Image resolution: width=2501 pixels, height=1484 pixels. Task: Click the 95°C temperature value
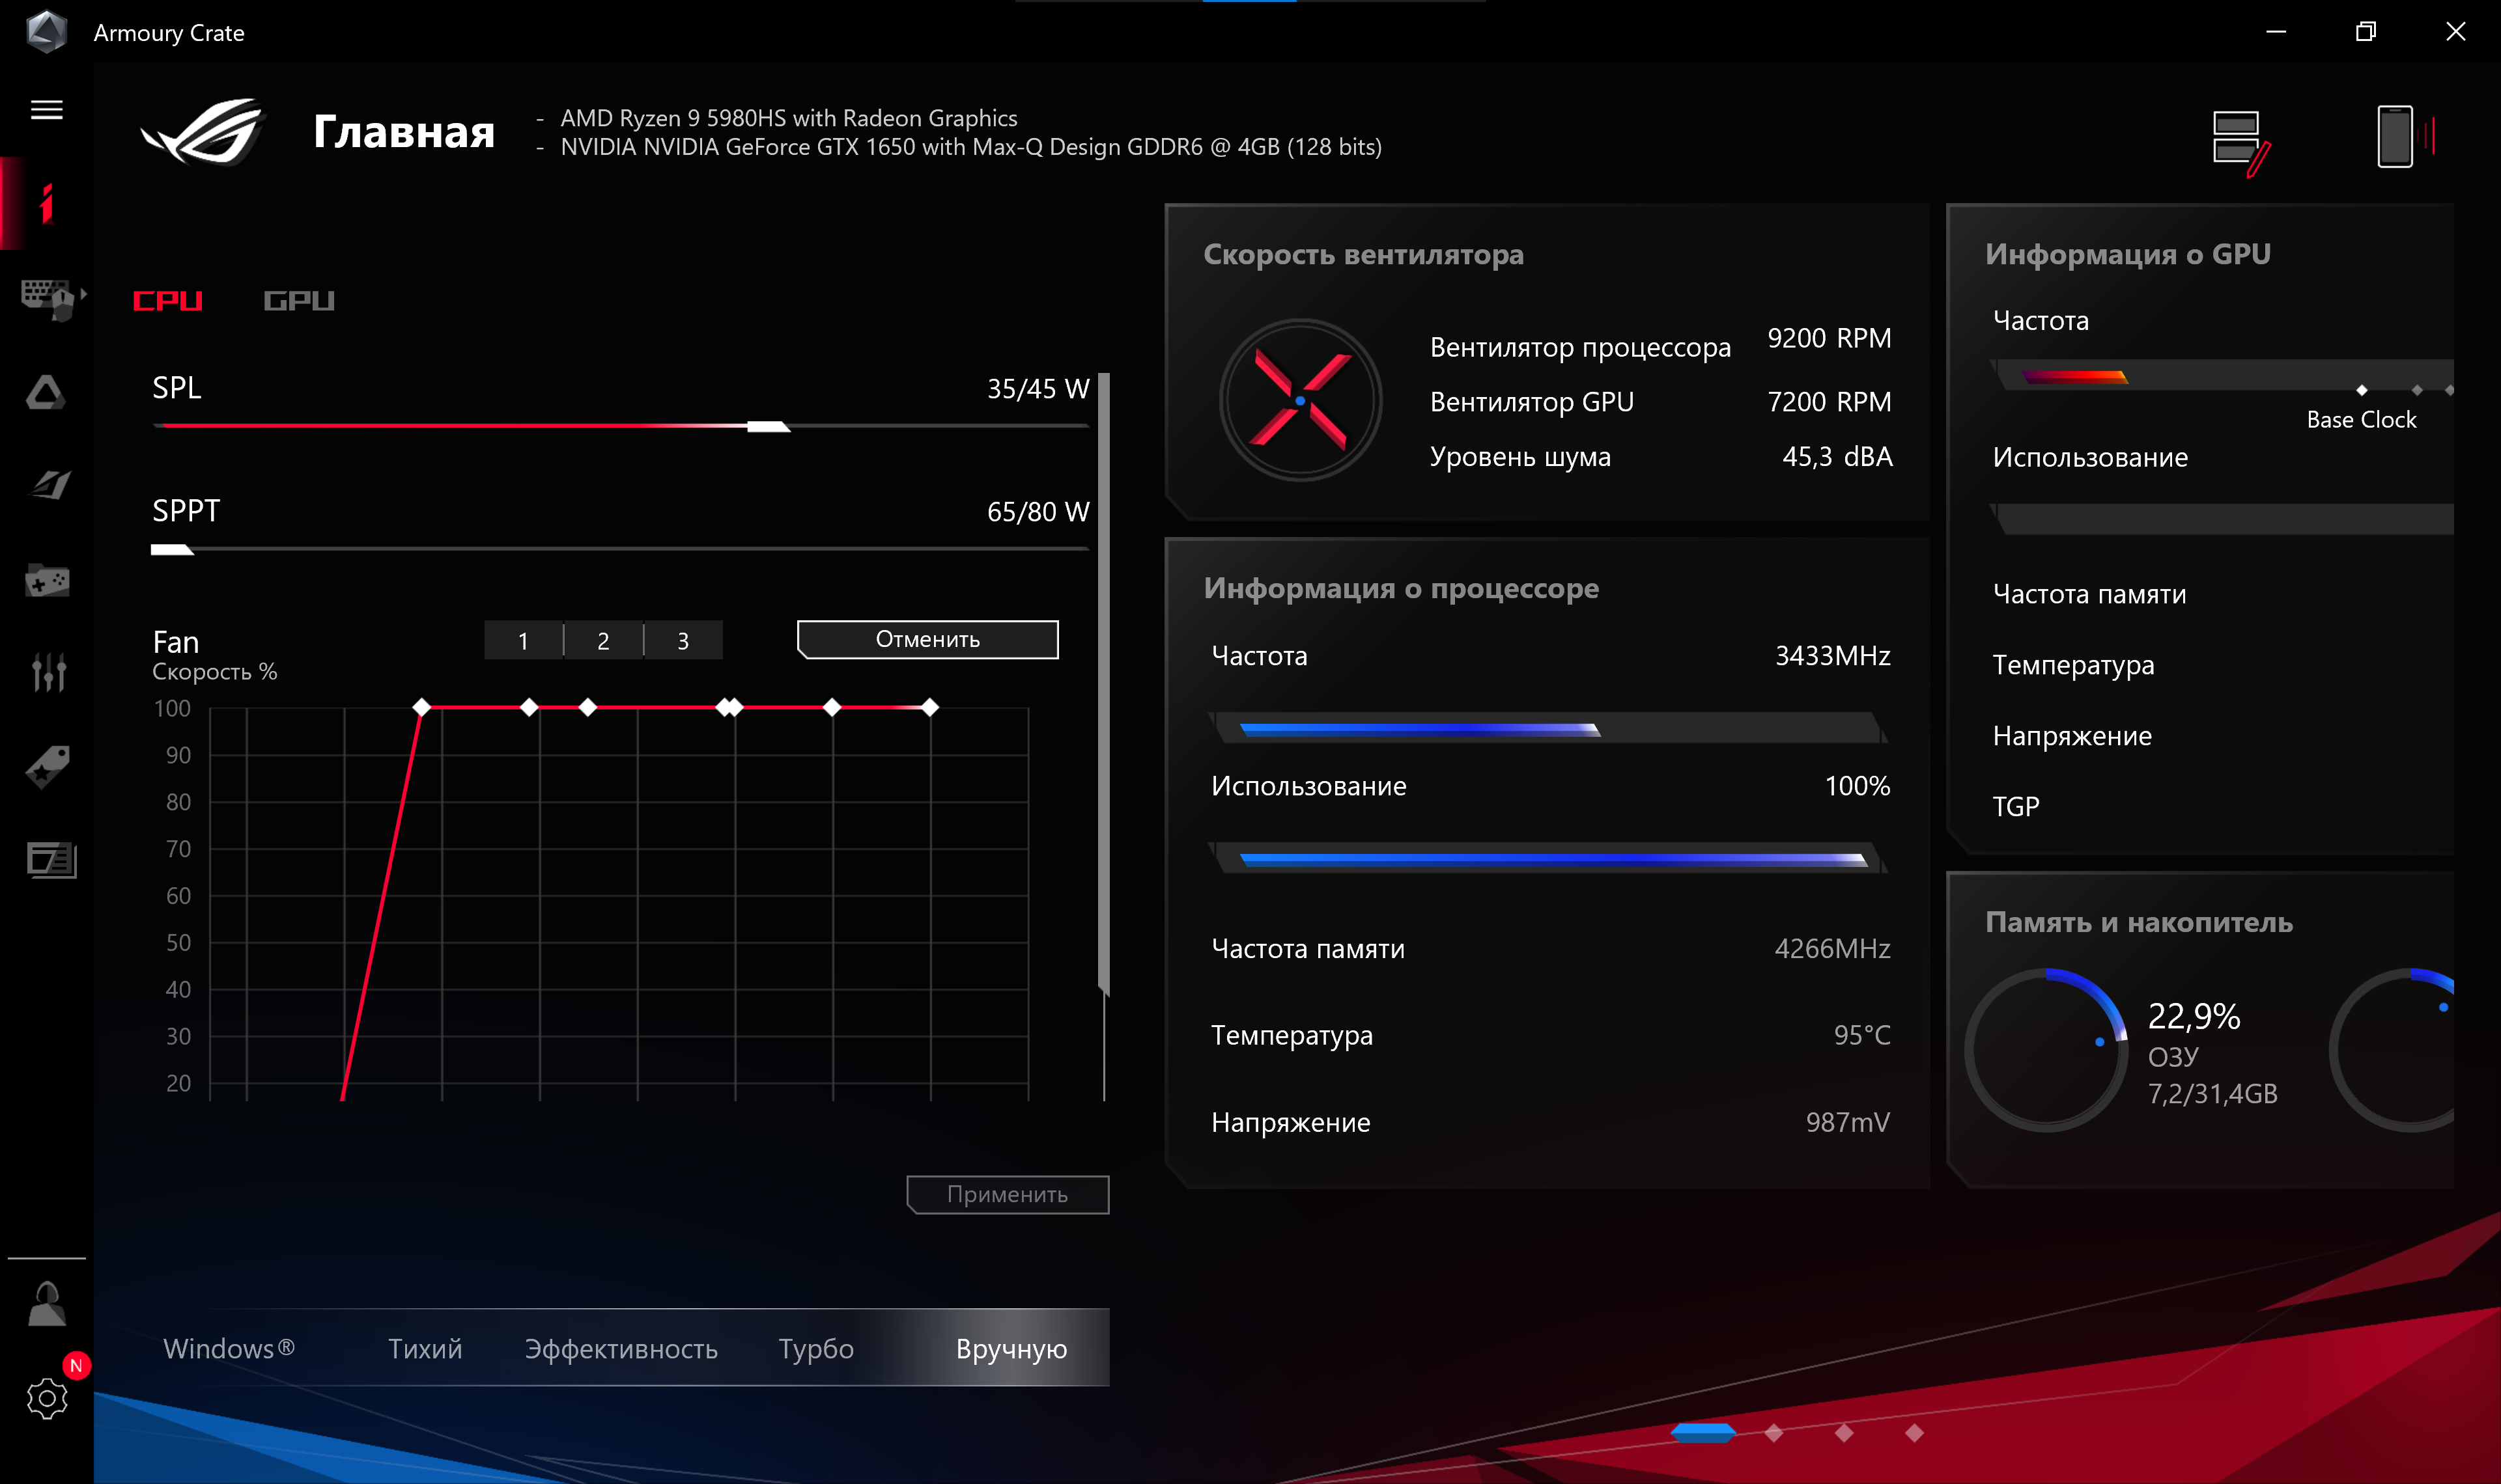point(1861,1035)
